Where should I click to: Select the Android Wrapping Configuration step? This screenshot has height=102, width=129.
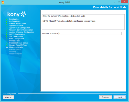[22, 32]
